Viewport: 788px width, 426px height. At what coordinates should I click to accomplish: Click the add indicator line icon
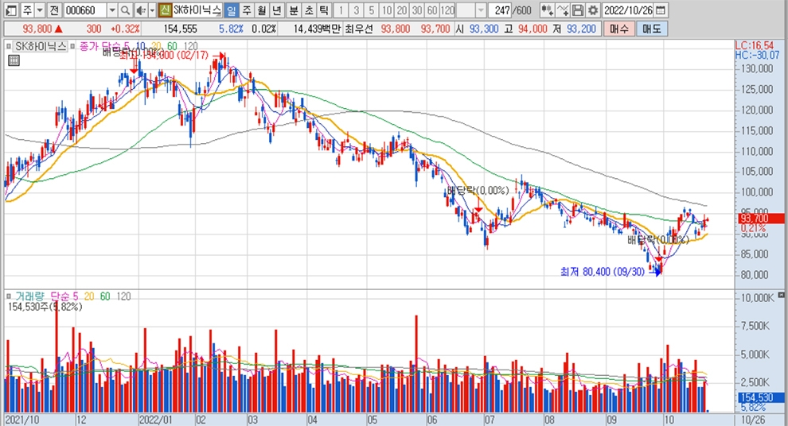563,10
